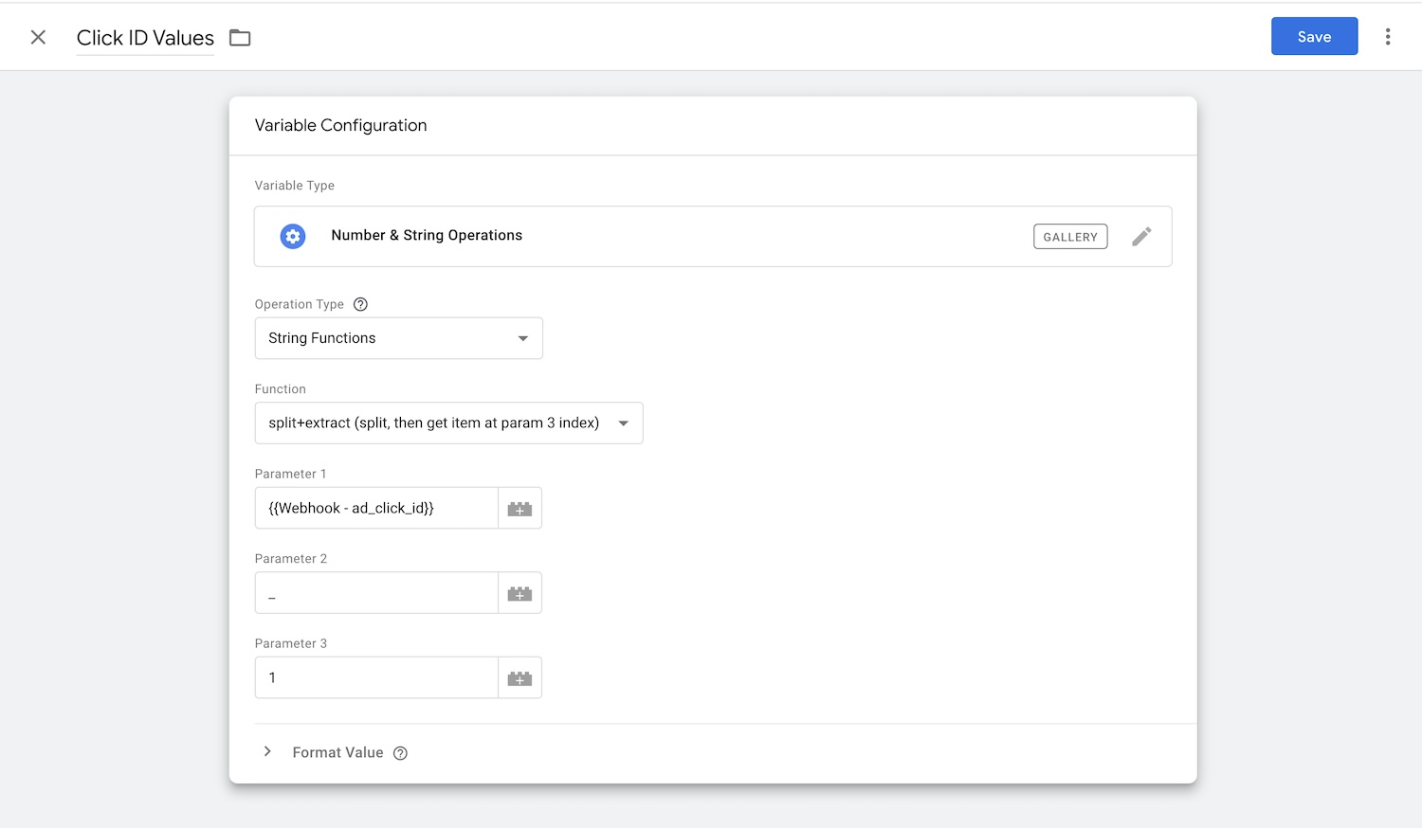Click the Number & String Operations type row
This screenshot has height=828, width=1422.
pyautogui.click(x=713, y=236)
